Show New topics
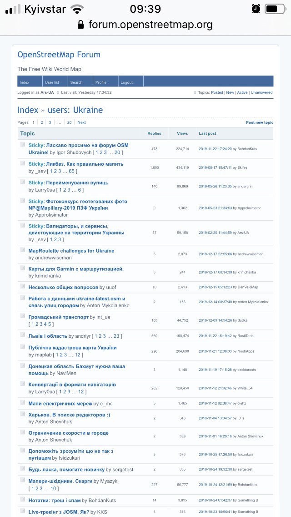 230,93
